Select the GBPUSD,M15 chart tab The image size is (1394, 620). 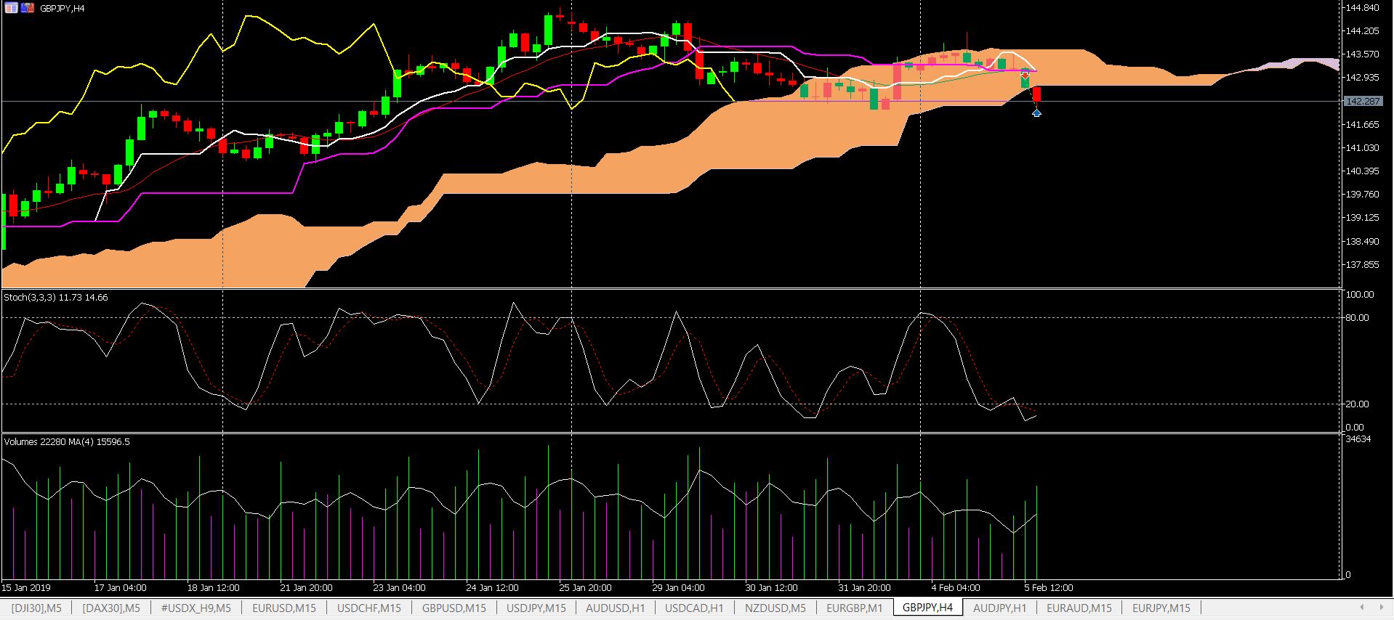coord(454,608)
